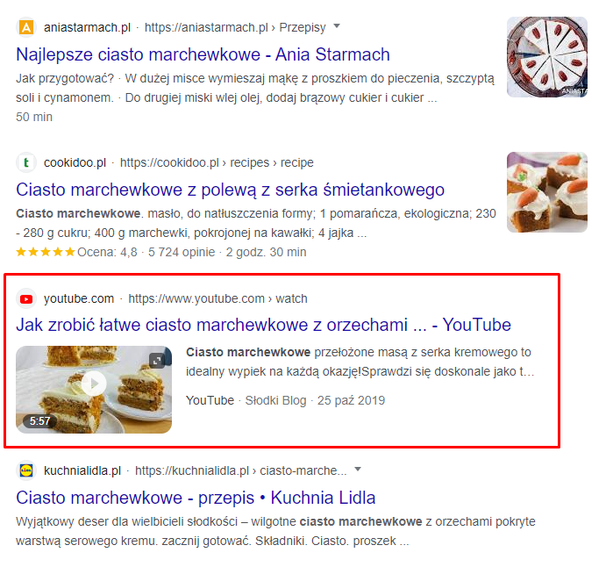Click the 5:57 video duration badge
The width and height of the screenshot is (613, 574).
39,421
